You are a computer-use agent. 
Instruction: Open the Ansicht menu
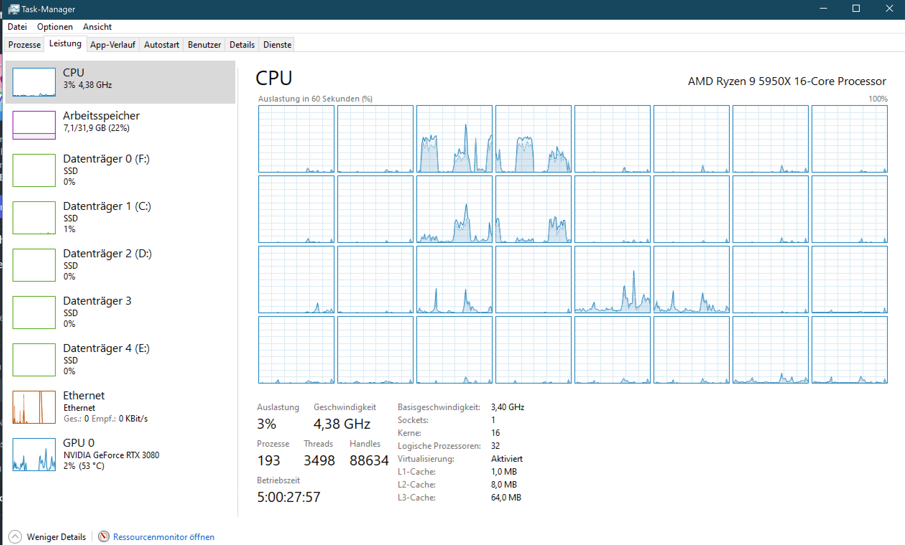97,27
